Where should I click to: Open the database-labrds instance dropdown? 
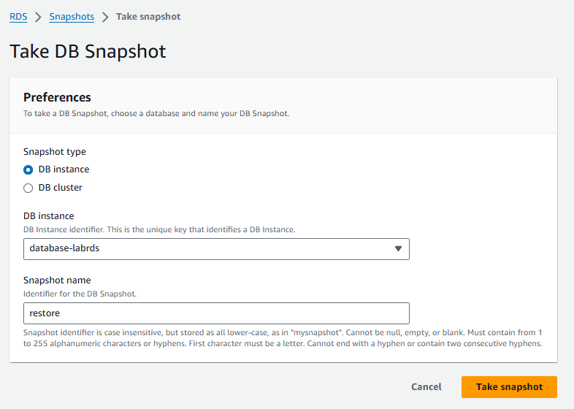[215, 248]
